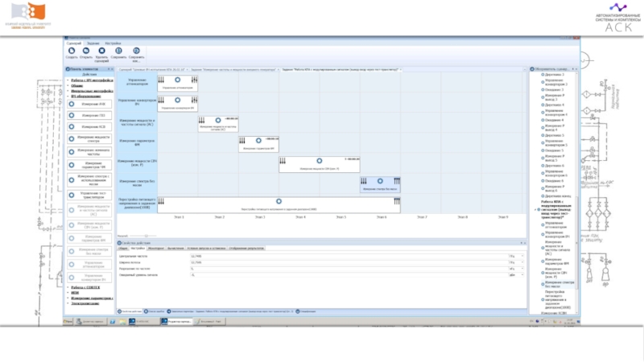Click the Центральная частота input field
This screenshot has height=362, width=644.
pos(349,256)
